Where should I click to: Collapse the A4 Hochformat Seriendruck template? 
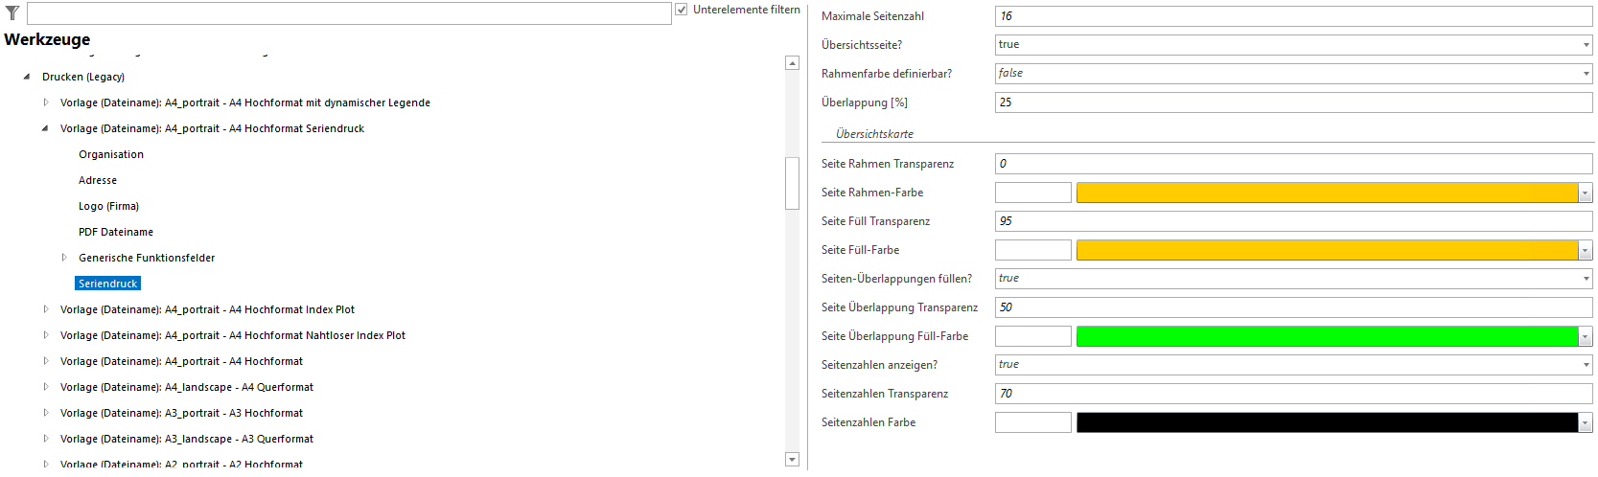[45, 128]
